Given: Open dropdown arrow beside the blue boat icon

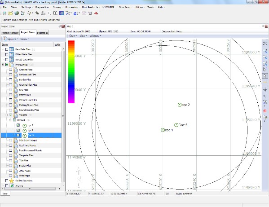Looking at the screenshot, I should pyautogui.click(x=79, y=13).
